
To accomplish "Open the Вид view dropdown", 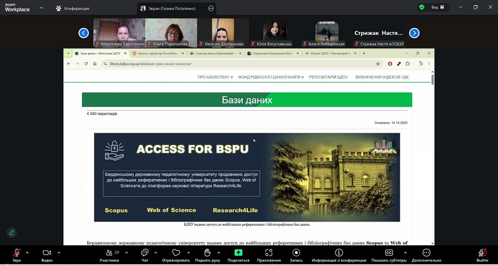I will click(438, 7).
